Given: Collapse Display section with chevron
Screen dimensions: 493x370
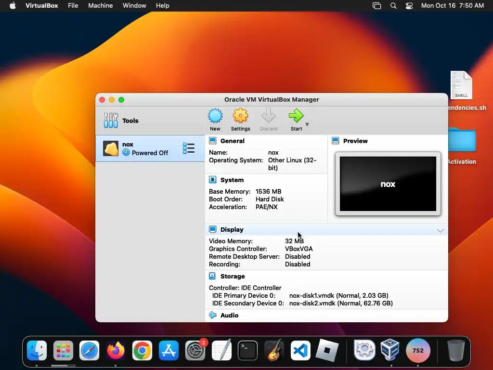Looking at the screenshot, I should click(x=440, y=230).
